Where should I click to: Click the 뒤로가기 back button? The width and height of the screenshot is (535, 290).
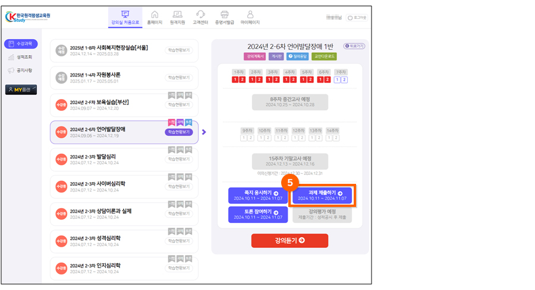(x=354, y=46)
